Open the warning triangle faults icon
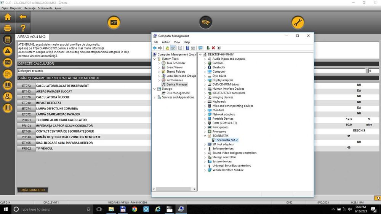 (x=8, y=51)
